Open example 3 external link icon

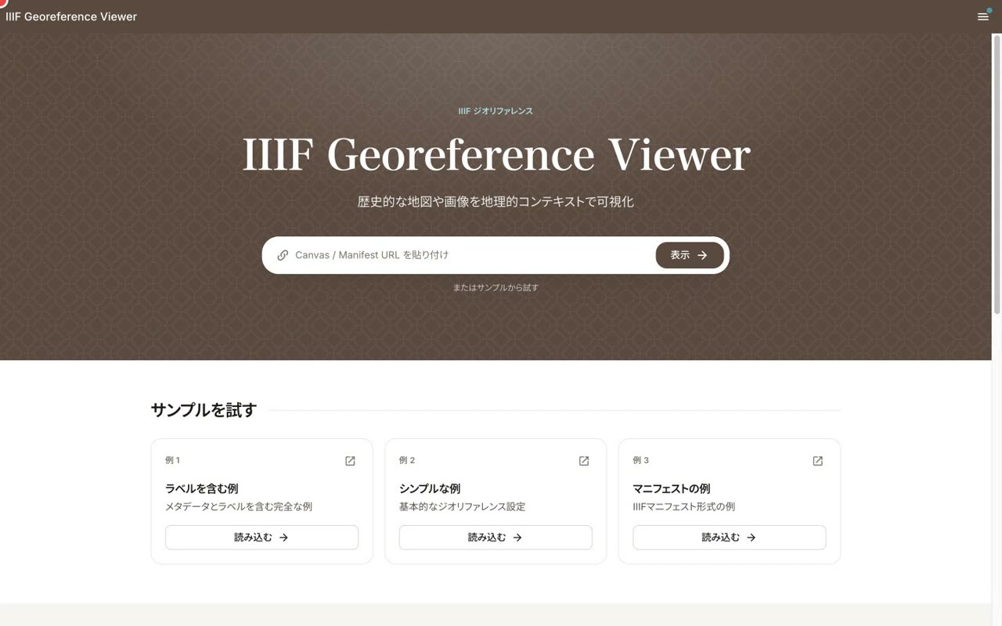817,461
